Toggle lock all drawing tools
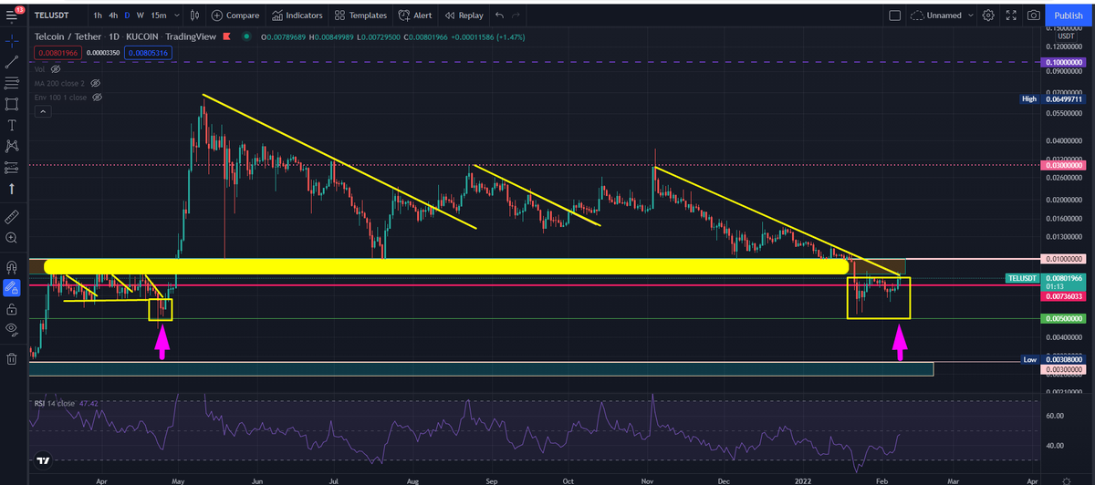1095x485 pixels. tap(12, 308)
